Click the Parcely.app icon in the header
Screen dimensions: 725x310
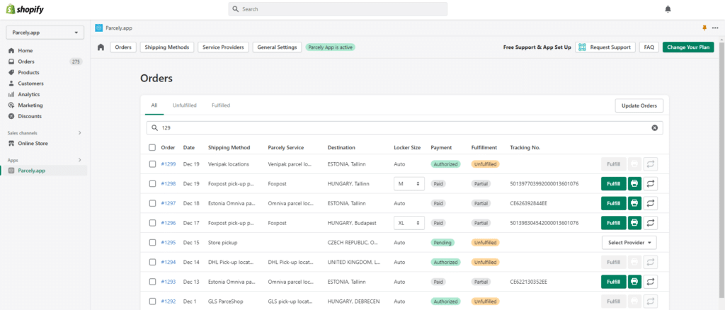99,28
